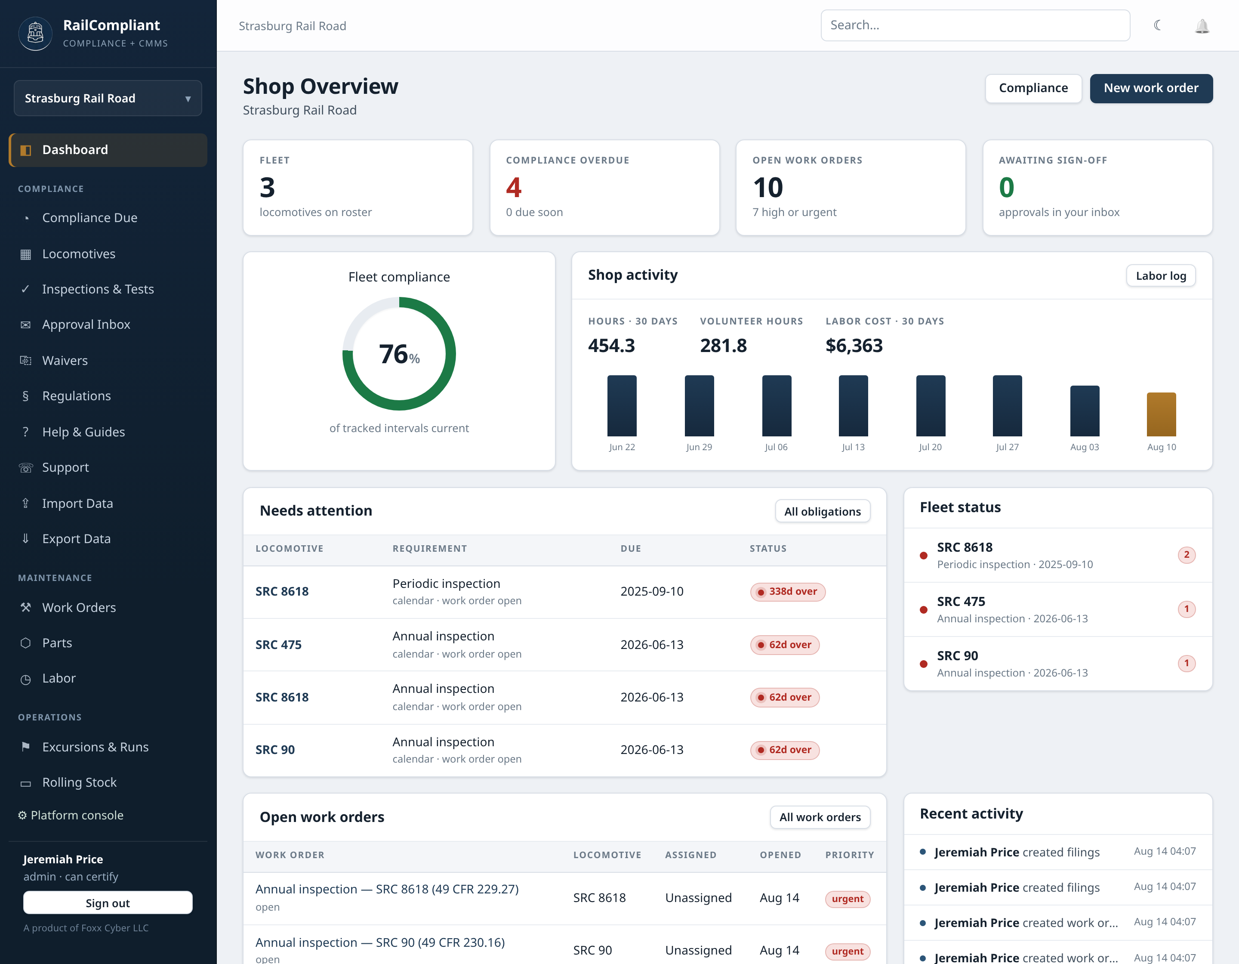Toggle dark mode with the moon icon

1158,25
